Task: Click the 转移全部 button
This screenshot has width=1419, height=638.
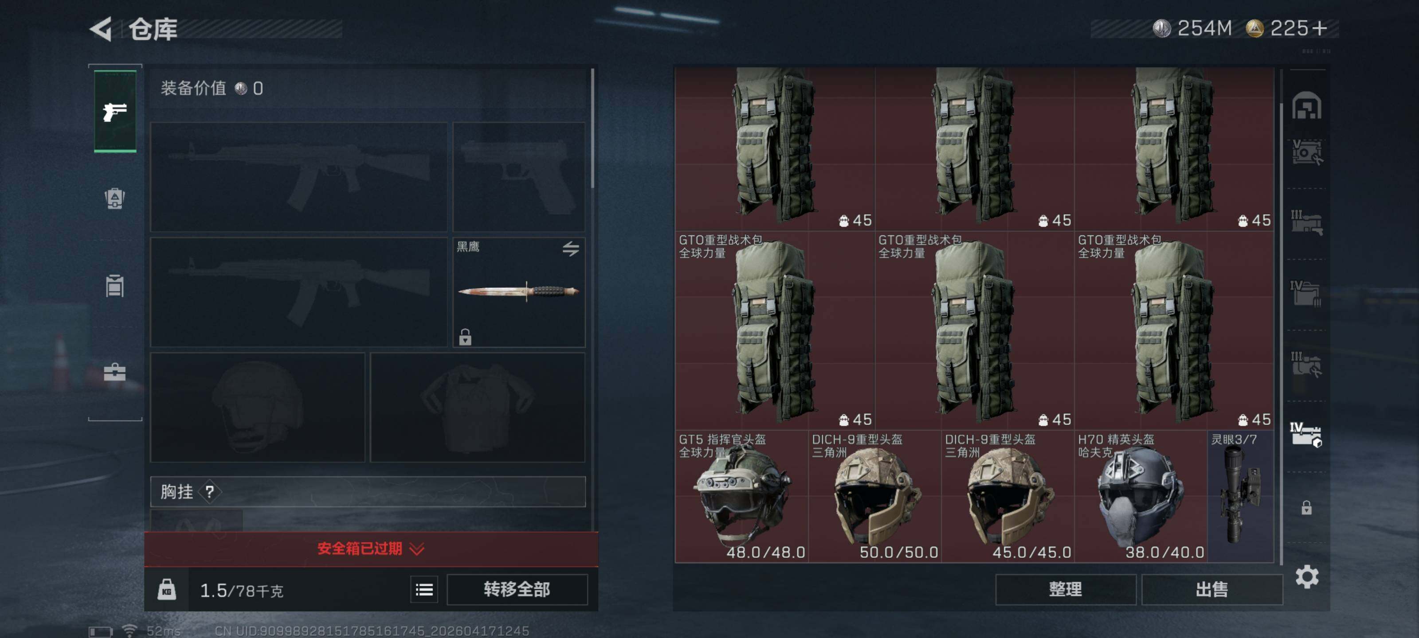Action: pyautogui.click(x=517, y=590)
